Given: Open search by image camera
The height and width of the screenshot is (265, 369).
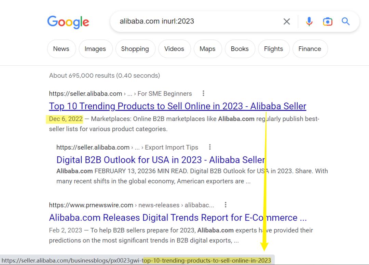Looking at the screenshot, I should (327, 21).
